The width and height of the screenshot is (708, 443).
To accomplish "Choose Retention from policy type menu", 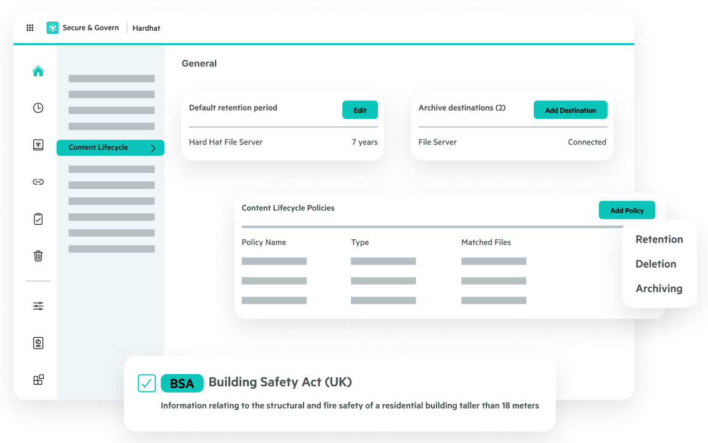I will (659, 239).
